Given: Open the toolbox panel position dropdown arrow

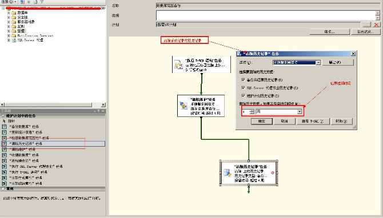Looking at the screenshot, I should [94, 111].
